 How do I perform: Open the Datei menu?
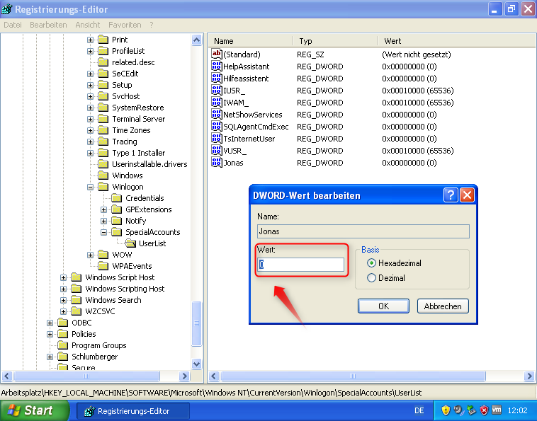13,25
